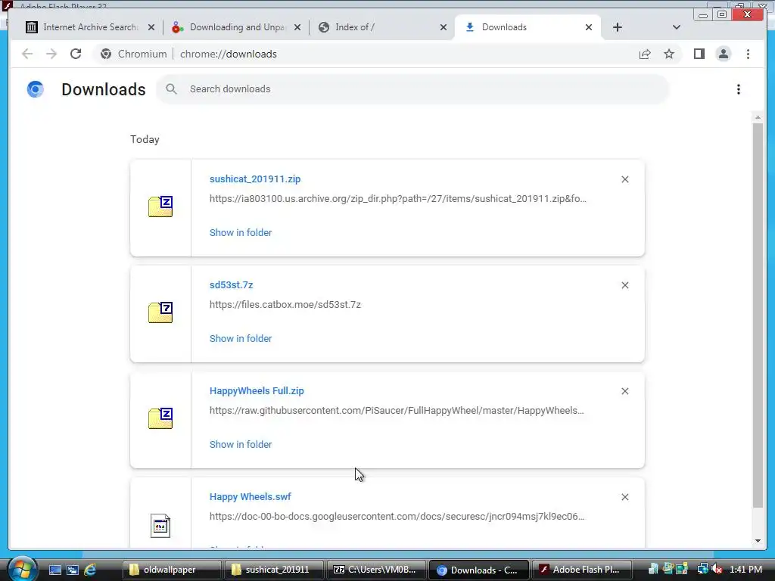Show HappyWheels Full.zip in folder
Image resolution: width=775 pixels, height=581 pixels.
(x=241, y=445)
